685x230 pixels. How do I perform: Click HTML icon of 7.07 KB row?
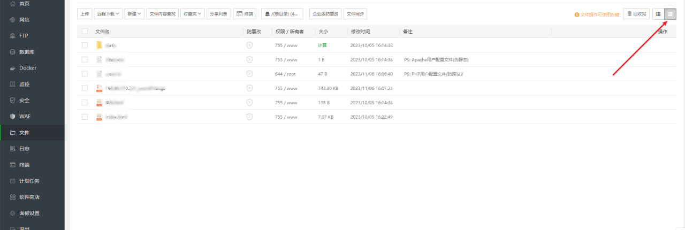[99, 117]
